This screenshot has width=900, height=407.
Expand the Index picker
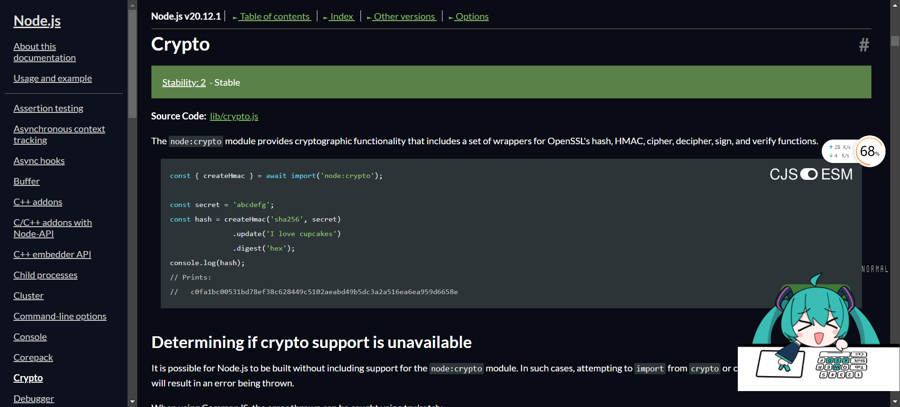pos(339,17)
